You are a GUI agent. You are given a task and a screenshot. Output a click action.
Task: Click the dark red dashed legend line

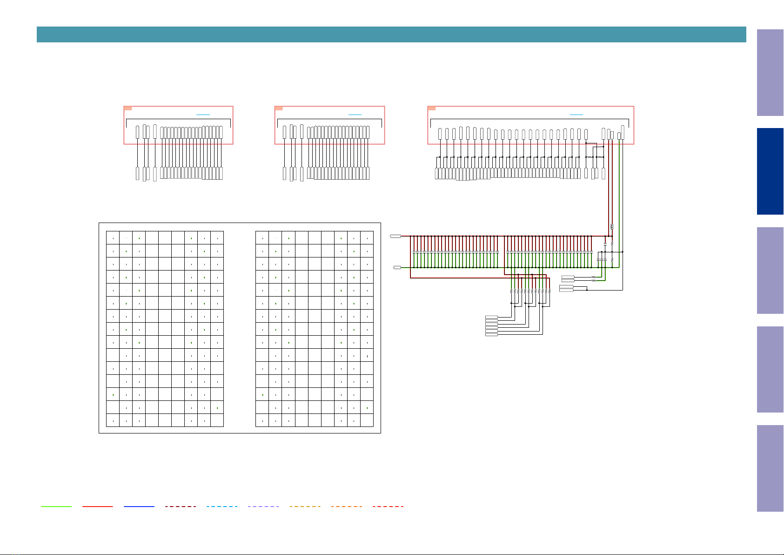(181, 506)
